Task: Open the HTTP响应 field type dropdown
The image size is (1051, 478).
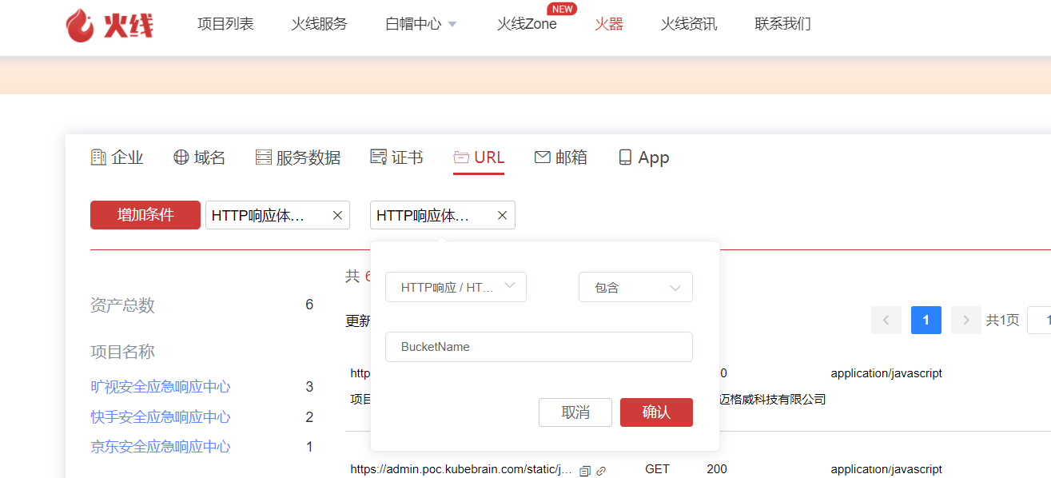Action: (x=456, y=287)
